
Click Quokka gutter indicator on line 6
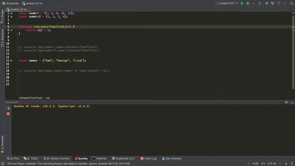coord(12,30)
